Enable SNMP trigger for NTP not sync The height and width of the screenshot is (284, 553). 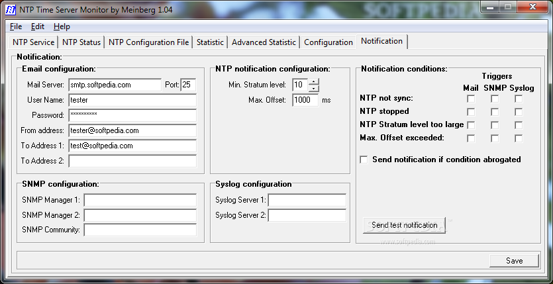point(495,99)
